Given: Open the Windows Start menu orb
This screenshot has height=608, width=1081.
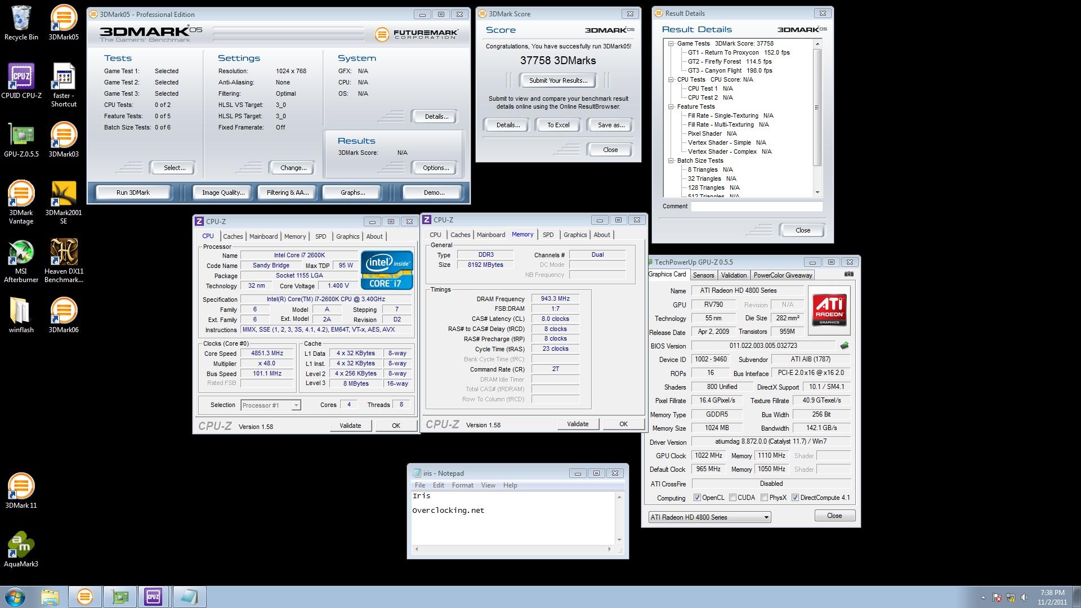Looking at the screenshot, I should (x=15, y=597).
